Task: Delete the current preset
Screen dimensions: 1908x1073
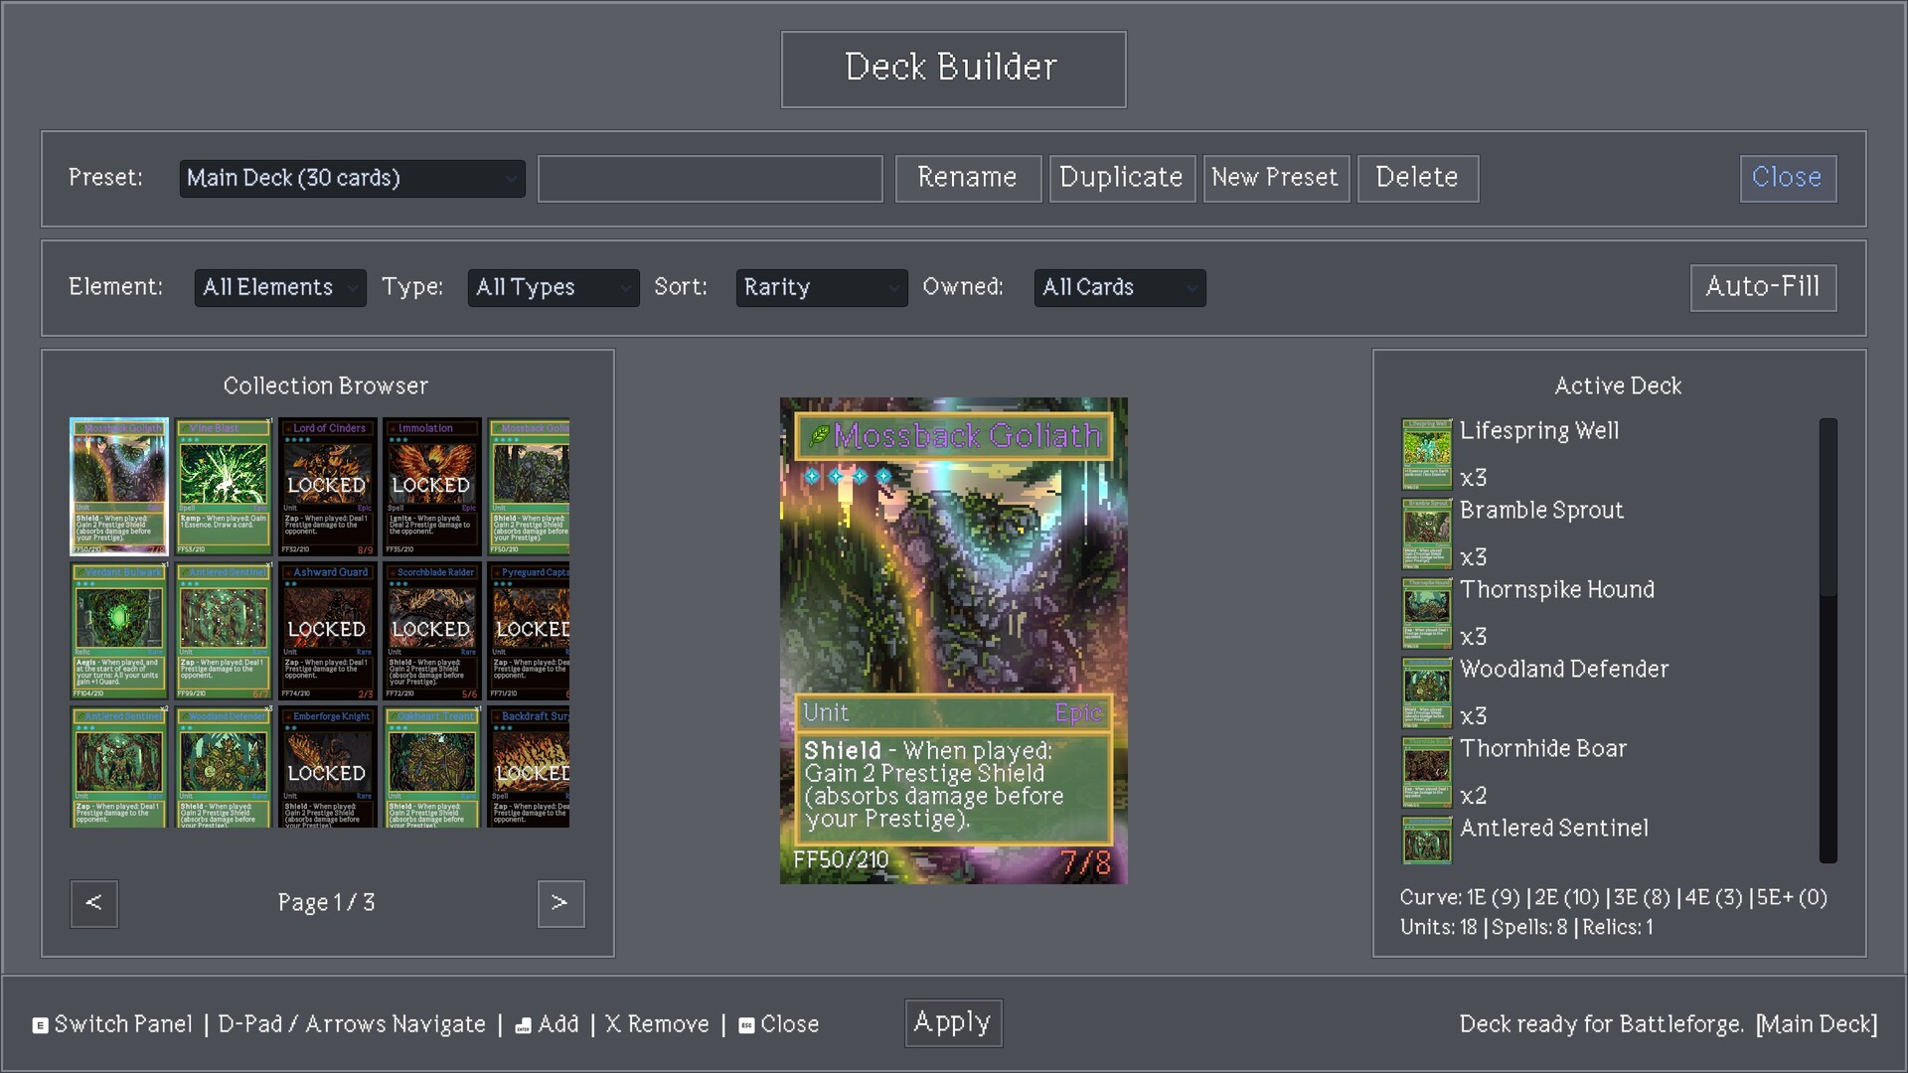Action: tap(1418, 179)
